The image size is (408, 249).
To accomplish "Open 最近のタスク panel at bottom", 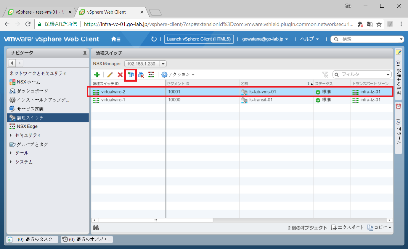I will 32,239.
